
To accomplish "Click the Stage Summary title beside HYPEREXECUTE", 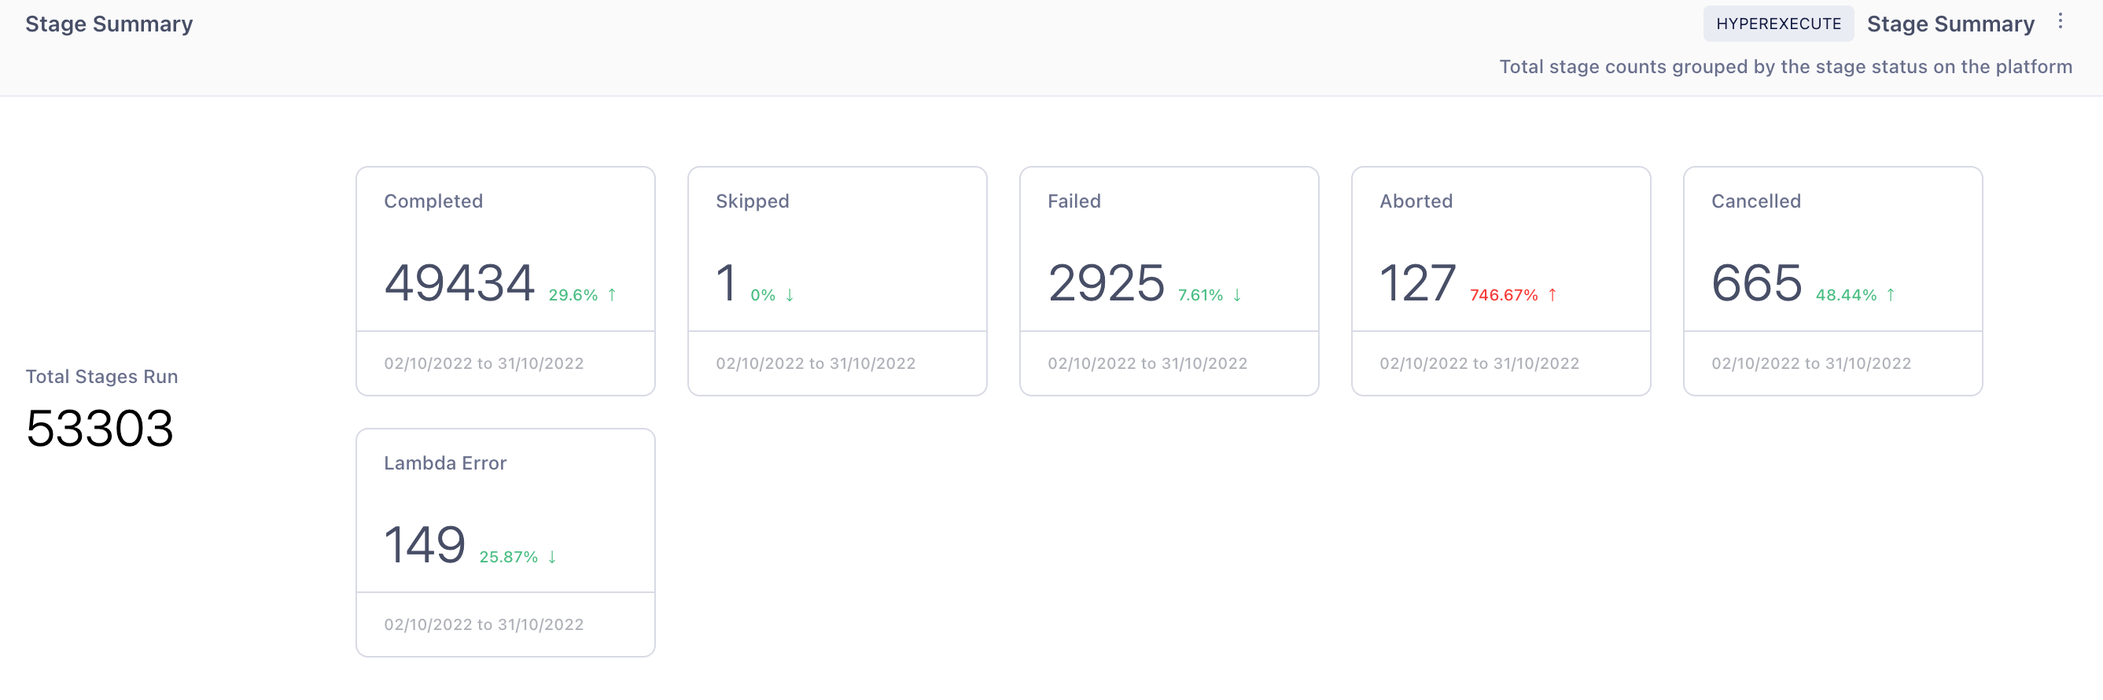I will click(1950, 24).
